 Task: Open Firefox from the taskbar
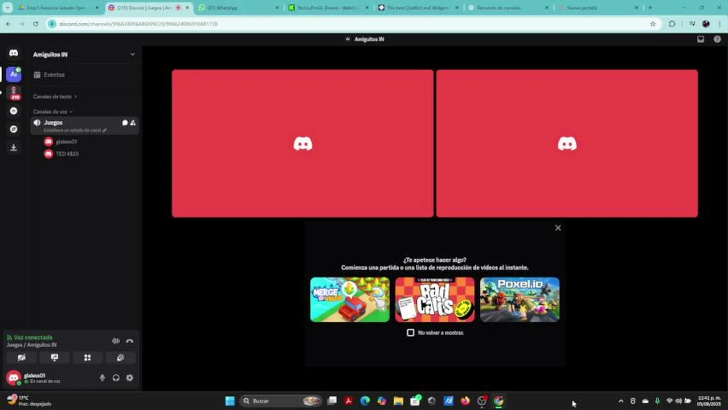pyautogui.click(x=465, y=401)
